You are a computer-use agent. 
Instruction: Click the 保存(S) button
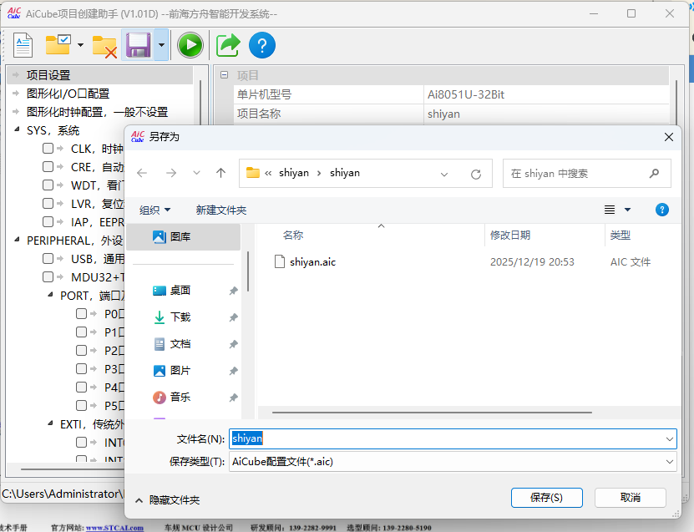(x=546, y=497)
